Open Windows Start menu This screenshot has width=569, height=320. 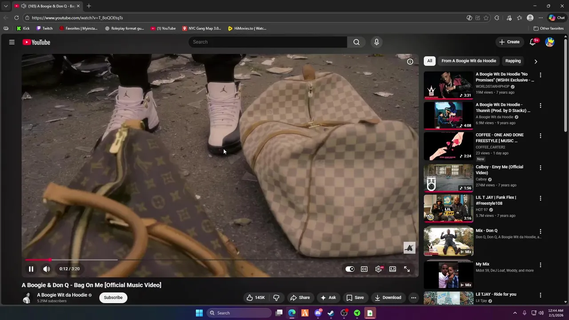(199, 313)
